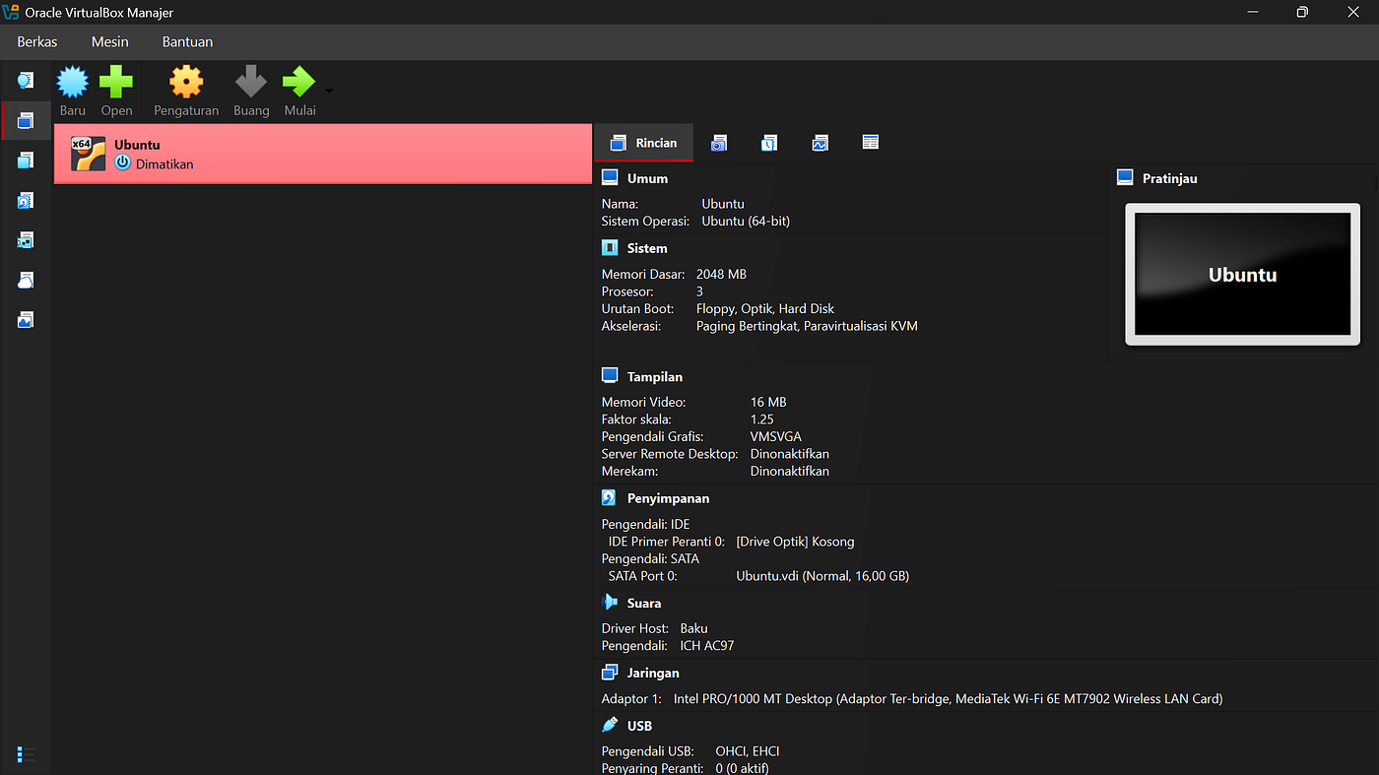The width and height of the screenshot is (1379, 775).
Task: Click the Nama value Ubuntu
Action: click(723, 204)
